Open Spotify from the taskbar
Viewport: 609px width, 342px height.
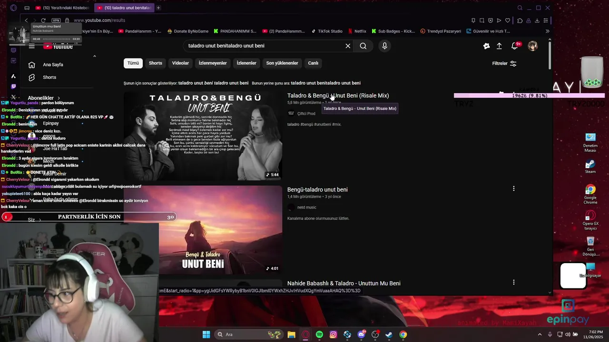[319, 334]
